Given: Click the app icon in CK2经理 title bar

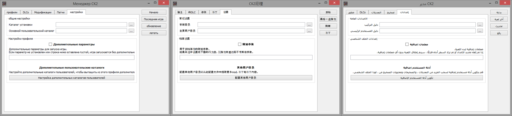Looking at the screenshot, I should click(x=175, y=4).
